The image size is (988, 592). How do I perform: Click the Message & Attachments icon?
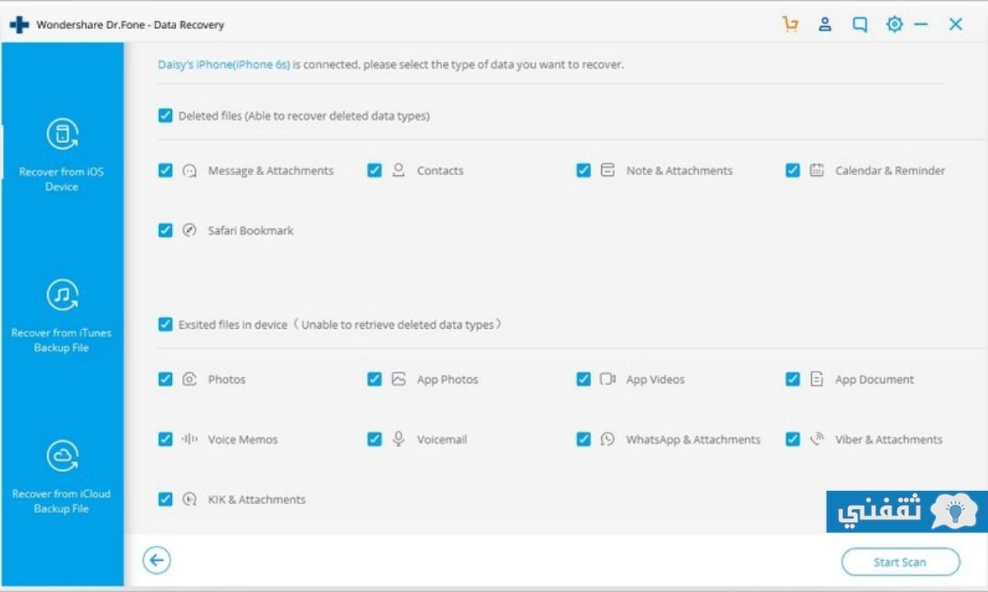tap(189, 171)
